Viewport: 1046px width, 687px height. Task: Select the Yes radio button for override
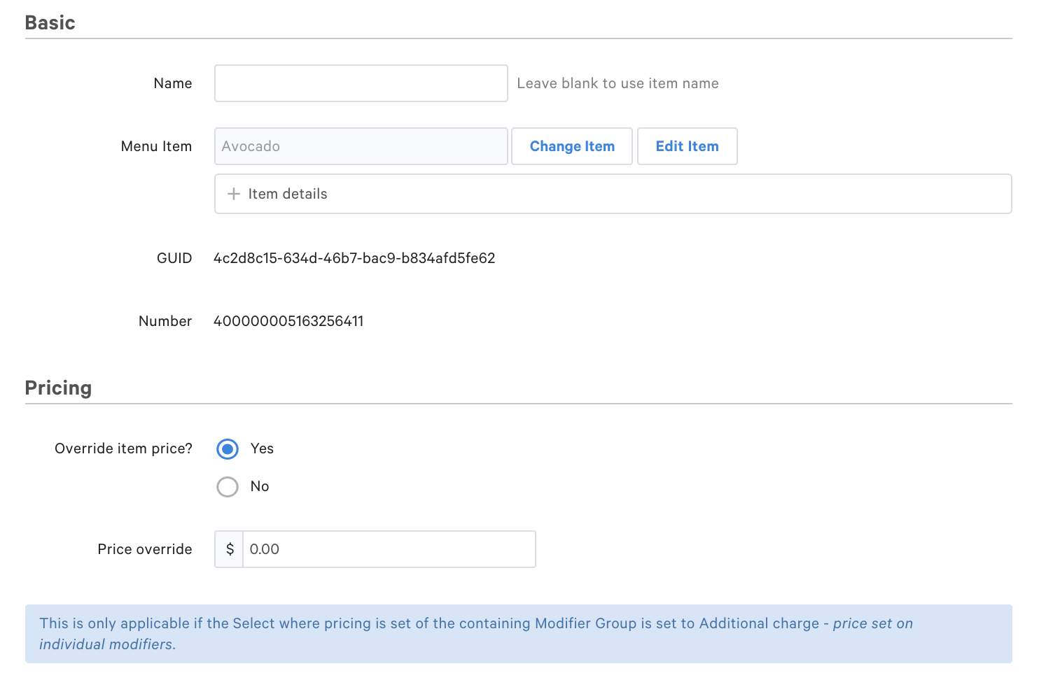point(228,448)
